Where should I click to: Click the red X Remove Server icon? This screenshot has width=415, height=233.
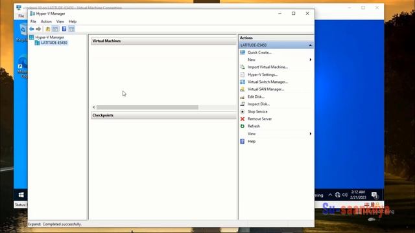(x=243, y=119)
